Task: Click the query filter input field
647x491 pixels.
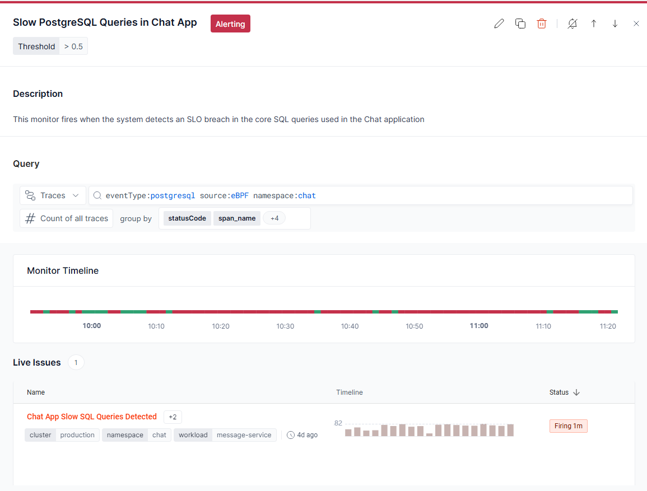Action: coord(392,195)
